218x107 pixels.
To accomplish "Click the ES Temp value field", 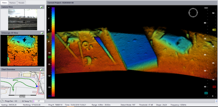I will click(x=39, y=101).
